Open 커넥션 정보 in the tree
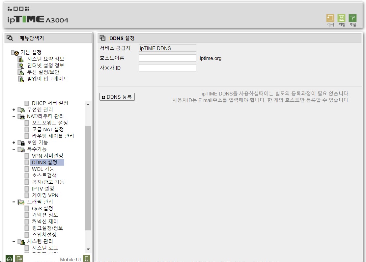The height and width of the screenshot is (262, 366). (45, 215)
